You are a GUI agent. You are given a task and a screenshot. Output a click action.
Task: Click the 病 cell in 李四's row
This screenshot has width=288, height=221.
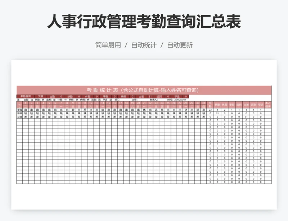point(103,110)
